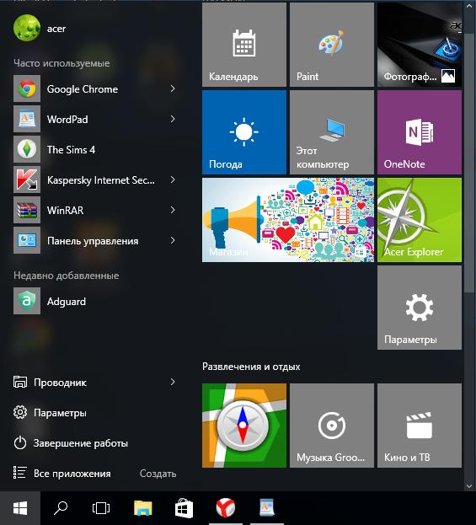
Task: Open Task View on taskbar
Action: (x=101, y=508)
